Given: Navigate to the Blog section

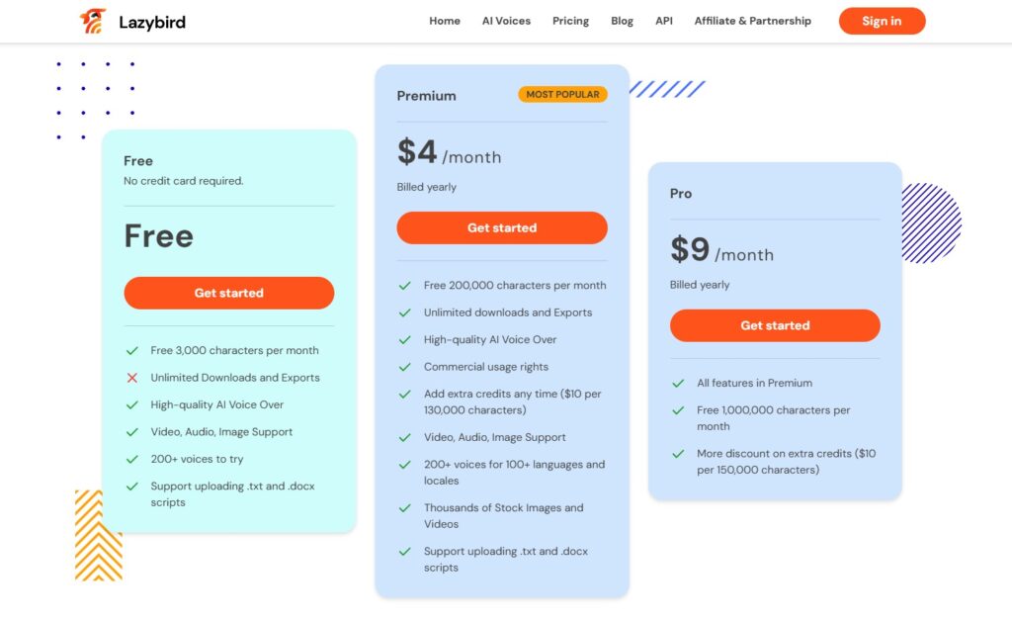Looking at the screenshot, I should (x=622, y=20).
